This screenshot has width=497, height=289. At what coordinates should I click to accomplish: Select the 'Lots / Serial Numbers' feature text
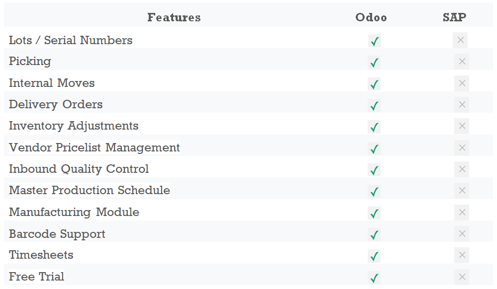tap(71, 40)
